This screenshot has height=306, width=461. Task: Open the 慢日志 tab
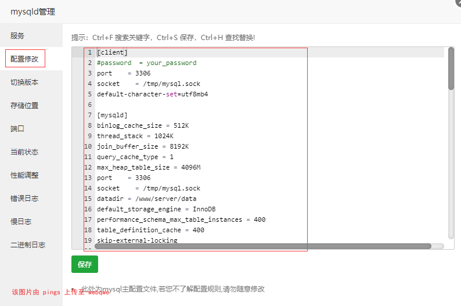21,221
